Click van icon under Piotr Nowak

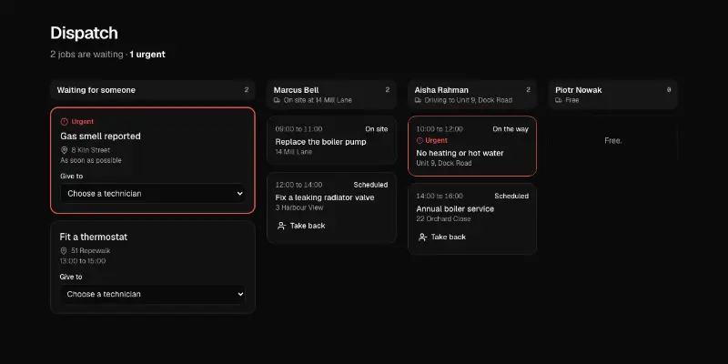(559, 100)
